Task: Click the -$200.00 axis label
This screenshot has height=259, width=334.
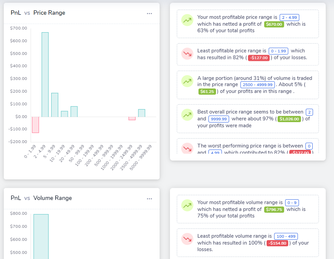Action: coord(18,142)
